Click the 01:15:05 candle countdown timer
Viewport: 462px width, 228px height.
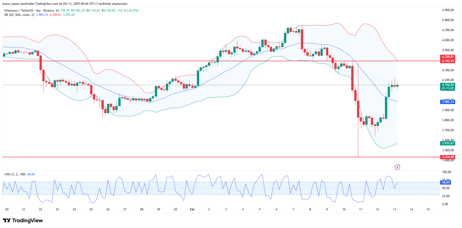coord(448,88)
